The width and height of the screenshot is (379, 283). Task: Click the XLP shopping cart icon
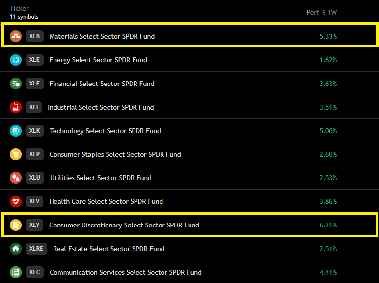16,154
